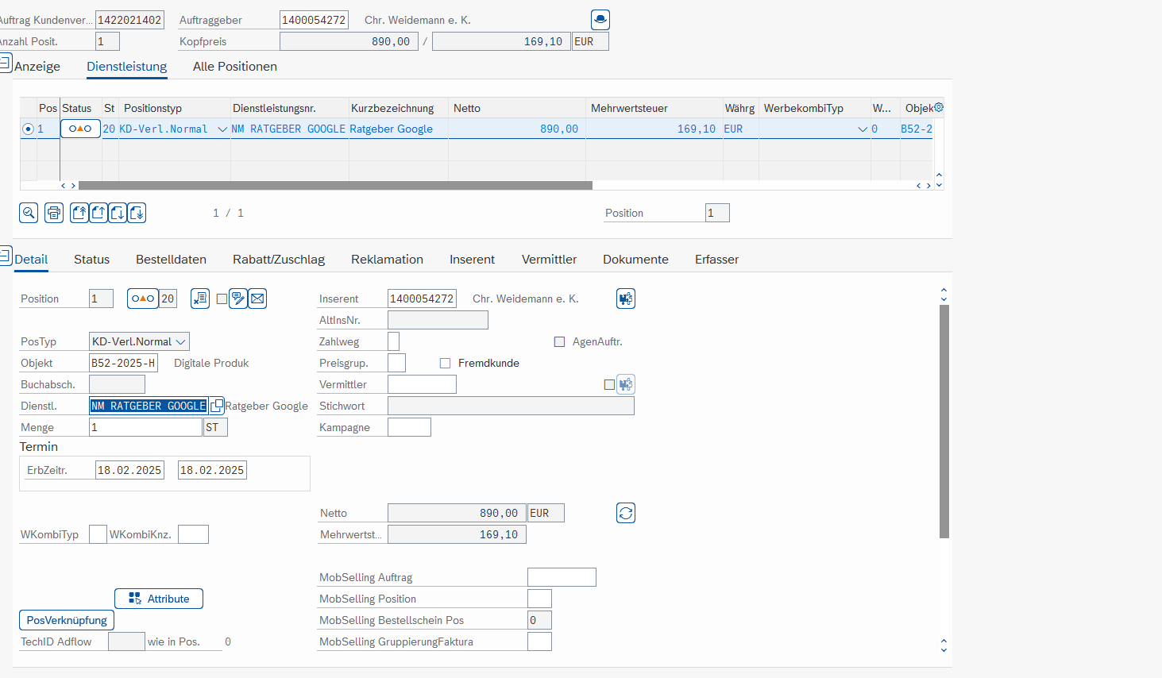The width and height of the screenshot is (1162, 678).
Task: Click the document list icon after status 20
Action: point(200,299)
